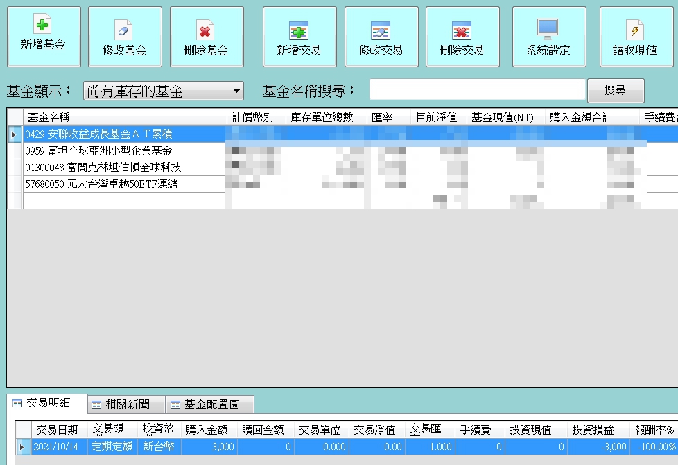
Task: Click the 贖回金額 column header
Action: coord(265,430)
